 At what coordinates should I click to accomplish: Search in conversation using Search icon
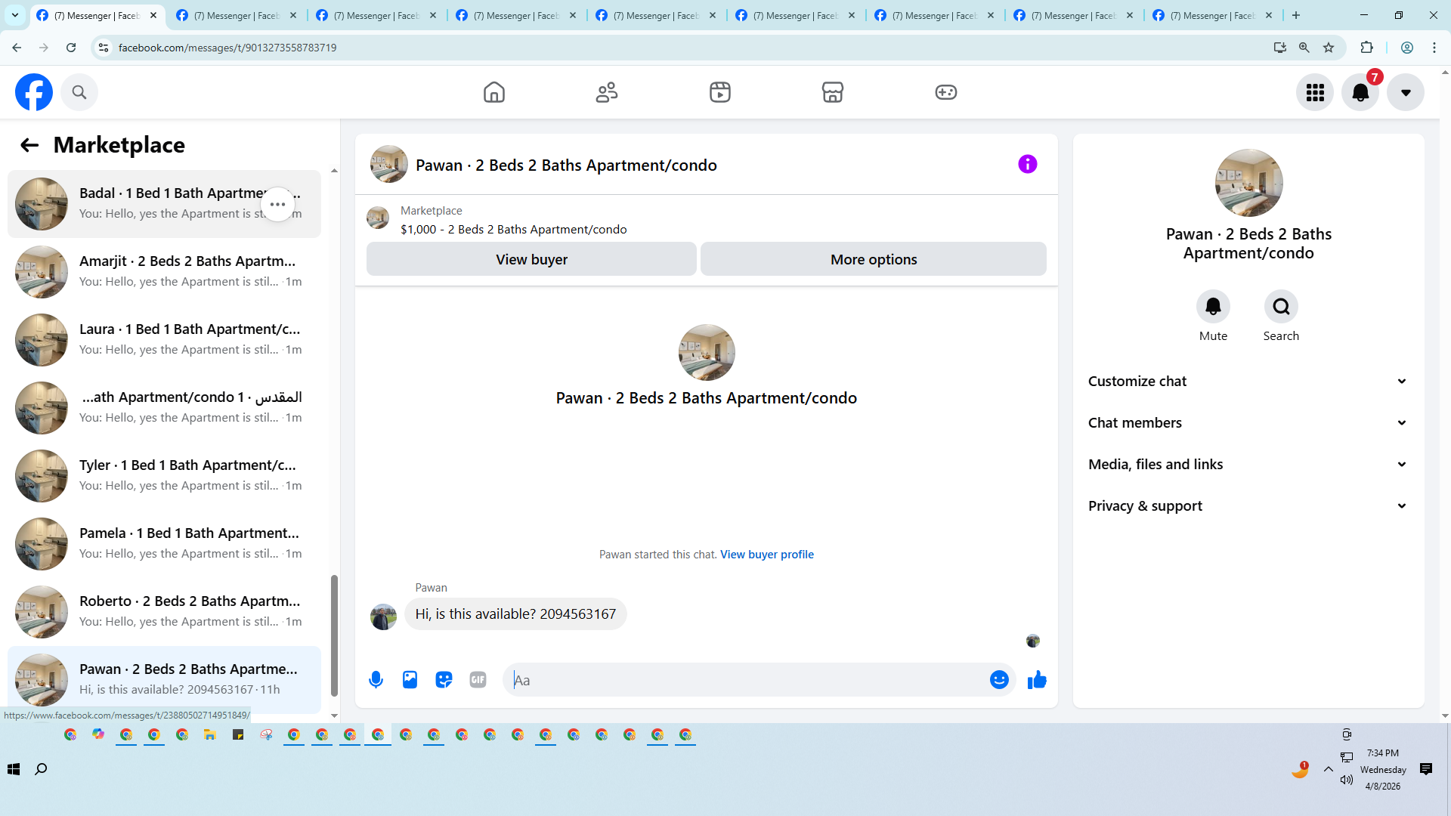click(x=1281, y=307)
